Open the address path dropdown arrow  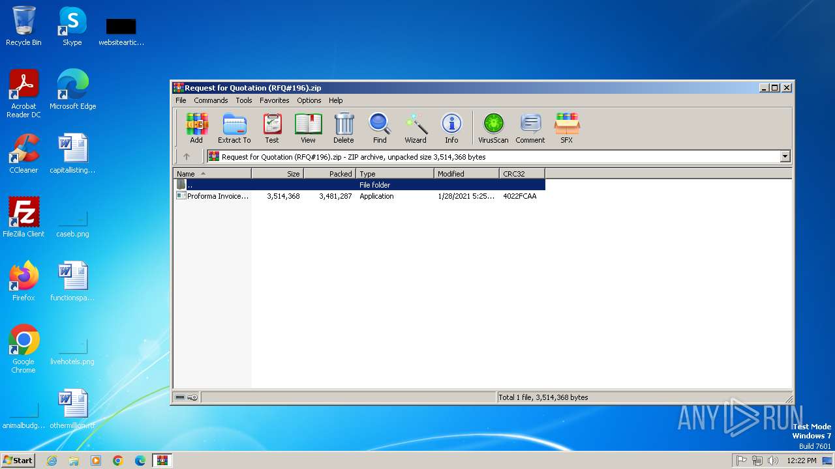(x=785, y=156)
